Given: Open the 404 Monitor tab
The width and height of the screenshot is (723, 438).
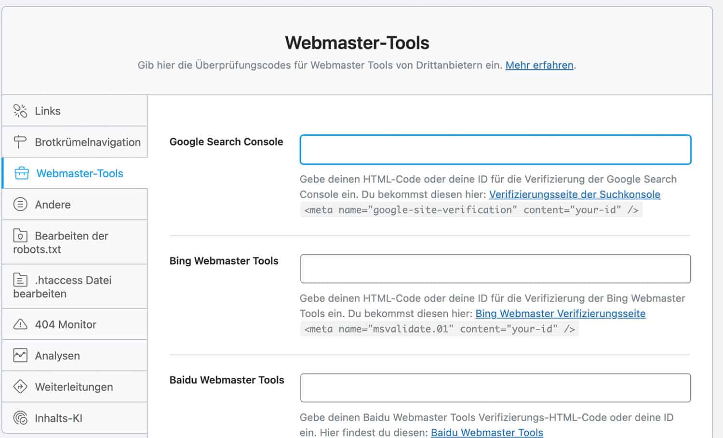Looking at the screenshot, I should point(75,324).
